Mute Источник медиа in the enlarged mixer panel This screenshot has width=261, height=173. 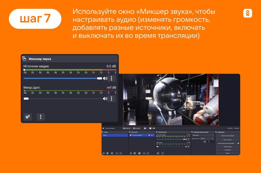click(105, 78)
